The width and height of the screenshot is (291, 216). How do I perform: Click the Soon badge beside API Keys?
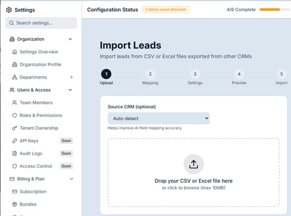coord(66,141)
